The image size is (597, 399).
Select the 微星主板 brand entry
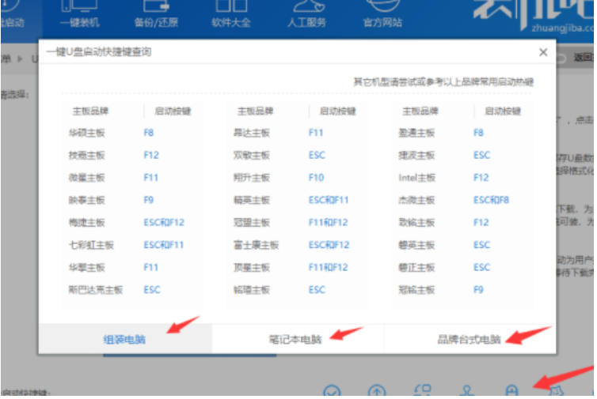[x=87, y=178]
